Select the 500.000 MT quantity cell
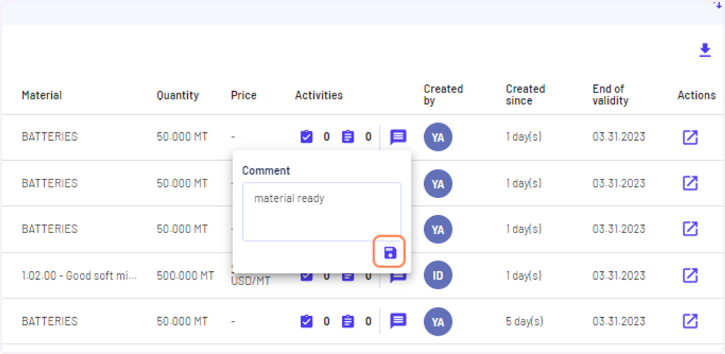The height and width of the screenshot is (354, 725). [x=185, y=275]
